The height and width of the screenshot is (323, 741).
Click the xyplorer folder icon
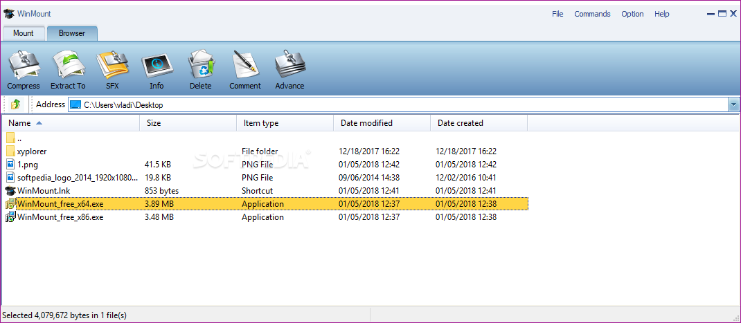11,151
